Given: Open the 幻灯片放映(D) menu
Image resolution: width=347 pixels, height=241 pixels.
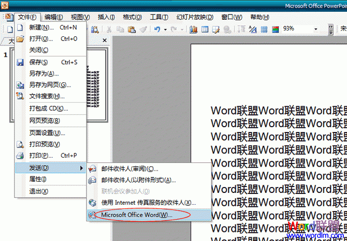Looking at the screenshot, I should coord(194,17).
